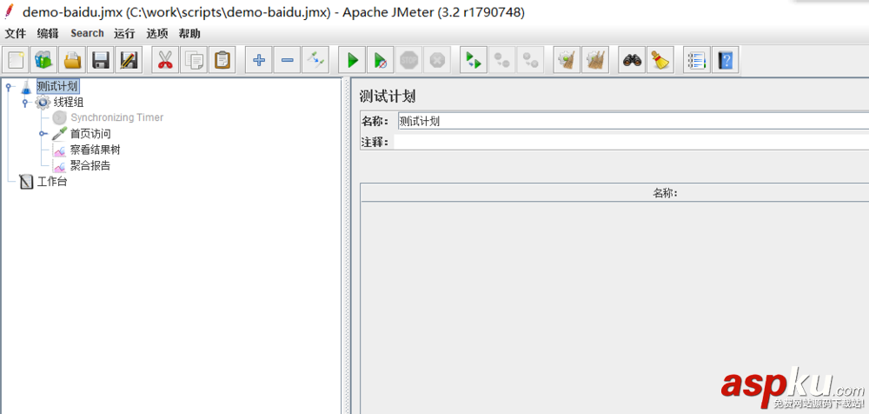The image size is (869, 414).
Task: Clear results with single broom icon
Action: point(567,59)
